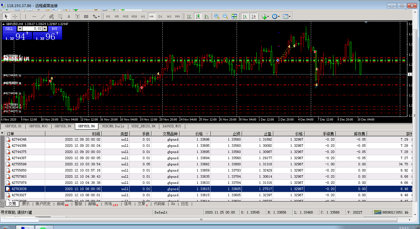
Task: Select order row 42744346
Action: click(209, 139)
